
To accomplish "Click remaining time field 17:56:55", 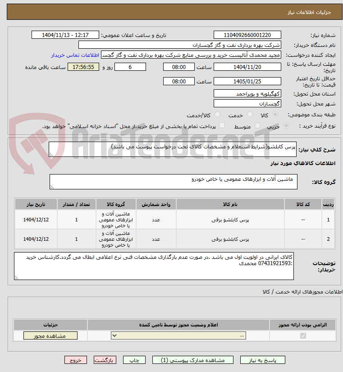I will pos(83,67).
